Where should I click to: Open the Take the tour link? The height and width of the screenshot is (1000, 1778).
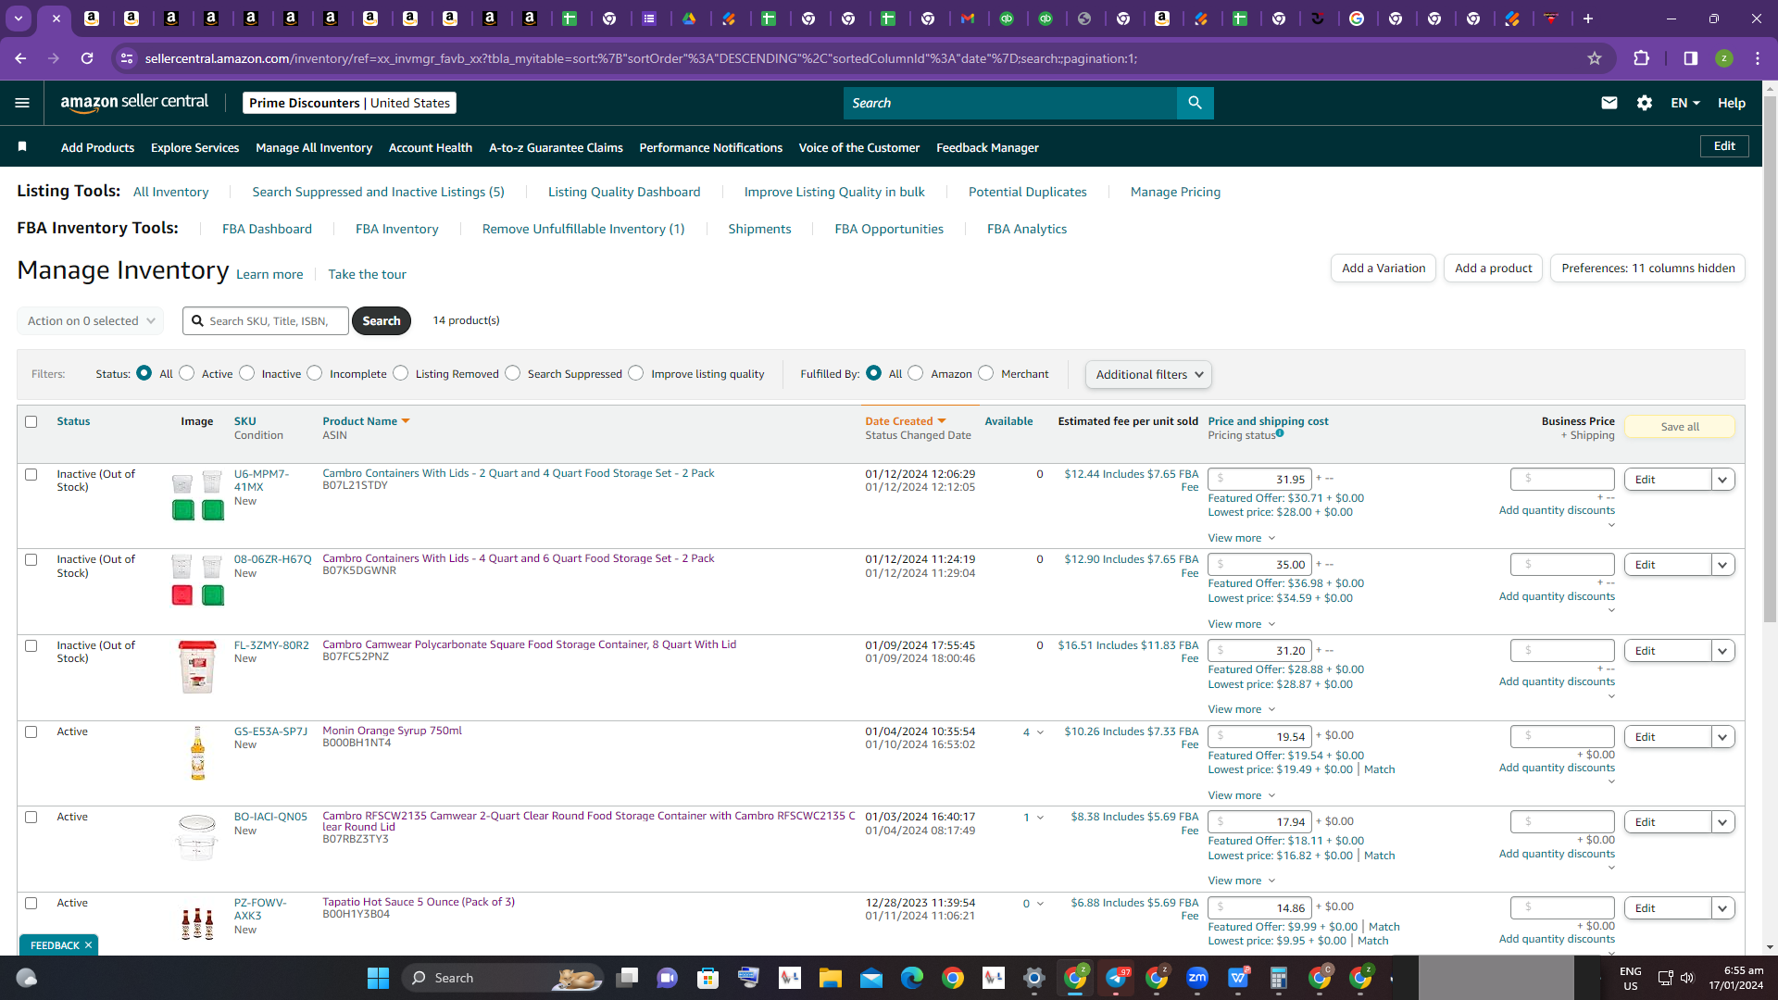[367, 274]
